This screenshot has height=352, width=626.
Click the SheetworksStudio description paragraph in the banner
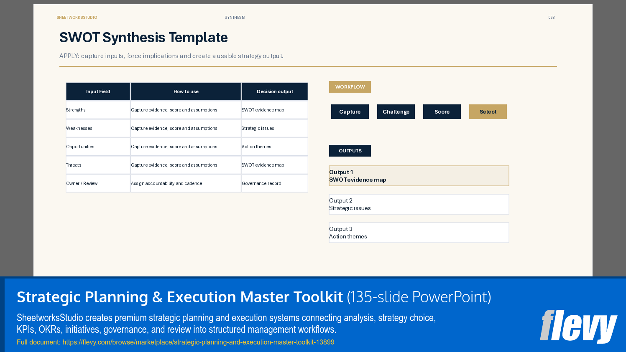226,324
